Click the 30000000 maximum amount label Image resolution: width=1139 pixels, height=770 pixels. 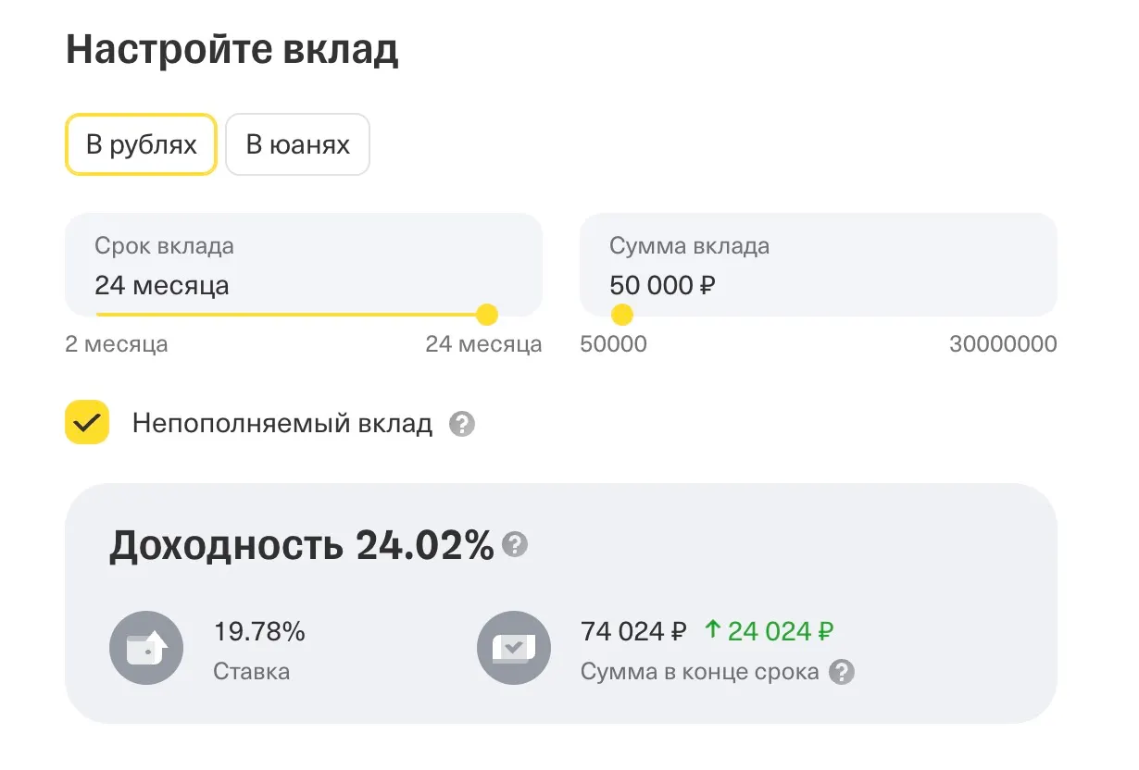click(1003, 345)
